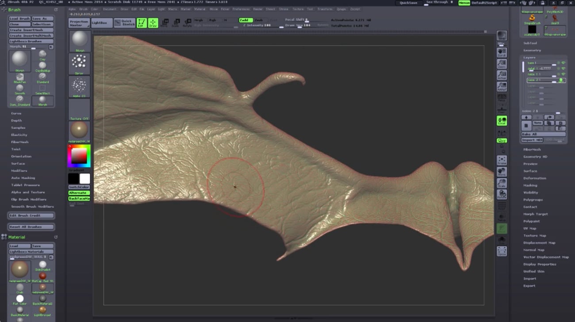Select the SkinShade4 material

pos(42,266)
